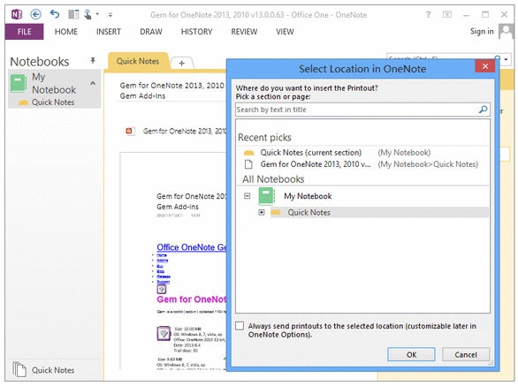
Task: Collapse My Notebook with minus box in dialog
Action: [248, 196]
